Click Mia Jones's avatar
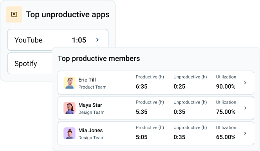The image size is (260, 151). coord(69,133)
